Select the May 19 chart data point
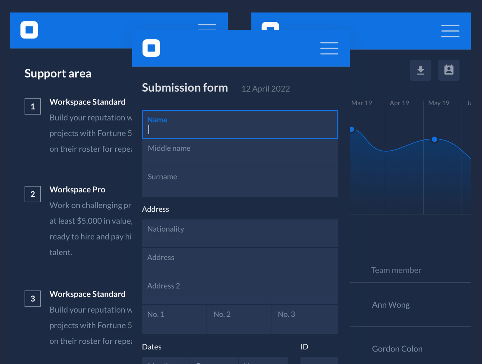482x364 pixels. click(434, 139)
